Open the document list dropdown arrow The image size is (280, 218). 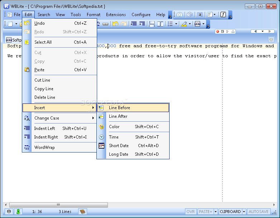[262, 32]
